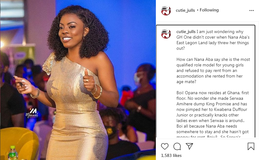The image size is (259, 160).
Task: Click the cutie_julls avatar beside the caption
Action: click(x=166, y=34)
